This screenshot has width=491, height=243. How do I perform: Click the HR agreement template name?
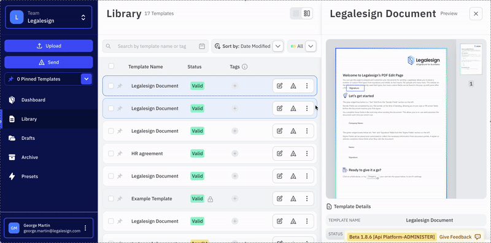pyautogui.click(x=147, y=154)
